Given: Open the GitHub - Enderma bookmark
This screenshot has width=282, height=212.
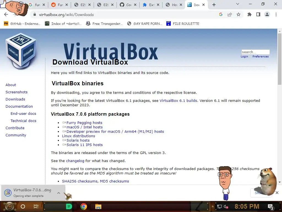Looking at the screenshot, I should [22, 24].
